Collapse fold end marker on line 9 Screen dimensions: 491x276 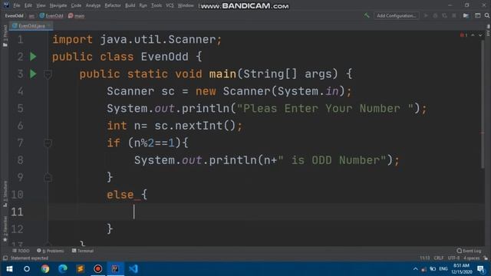click(48, 178)
